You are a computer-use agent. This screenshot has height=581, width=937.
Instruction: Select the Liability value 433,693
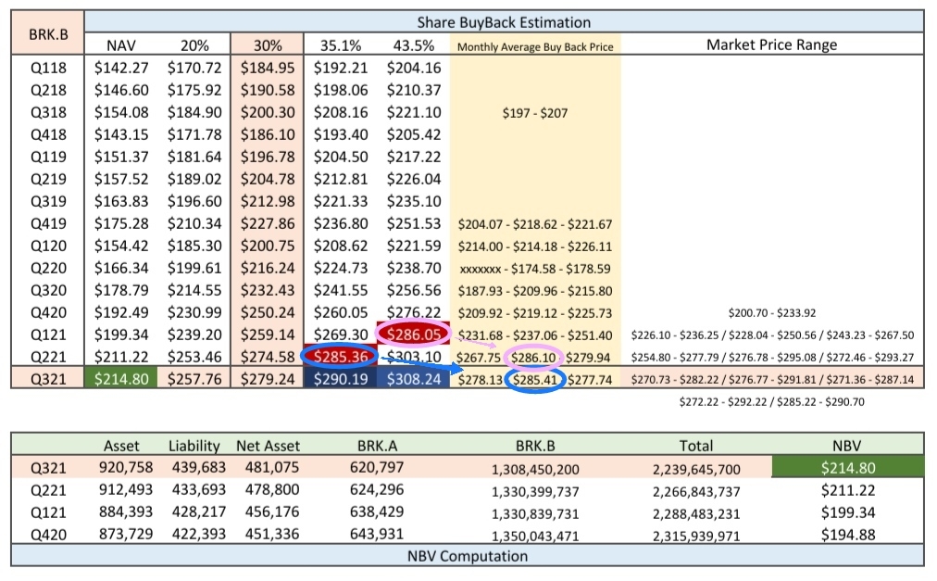tap(199, 489)
